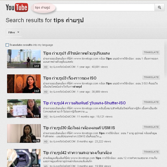Click TRANSLATE button for Tip ถ่ายรูป42
Viewport: 167px width, 167px height.
(151, 152)
